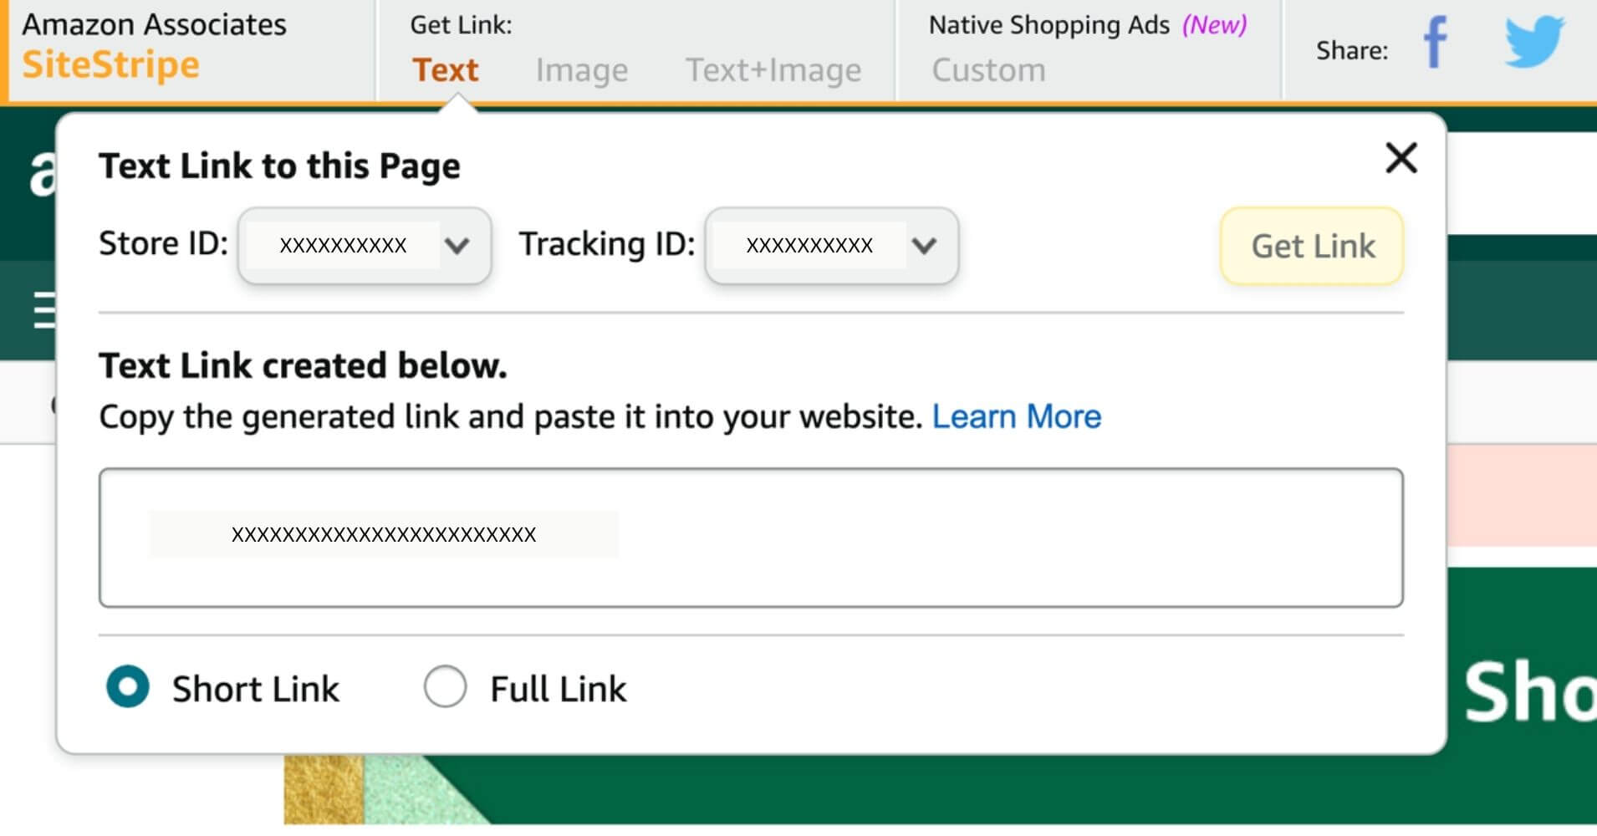Click inside the generated link text box
The image size is (1597, 836).
[753, 535]
